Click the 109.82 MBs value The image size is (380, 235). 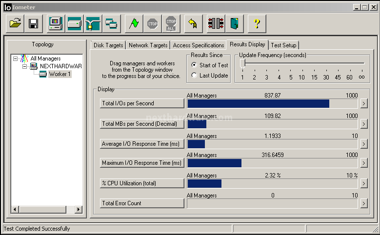click(272, 116)
